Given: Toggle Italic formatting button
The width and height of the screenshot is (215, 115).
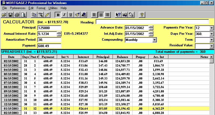Looking at the screenshot, I should [x=64, y=15].
